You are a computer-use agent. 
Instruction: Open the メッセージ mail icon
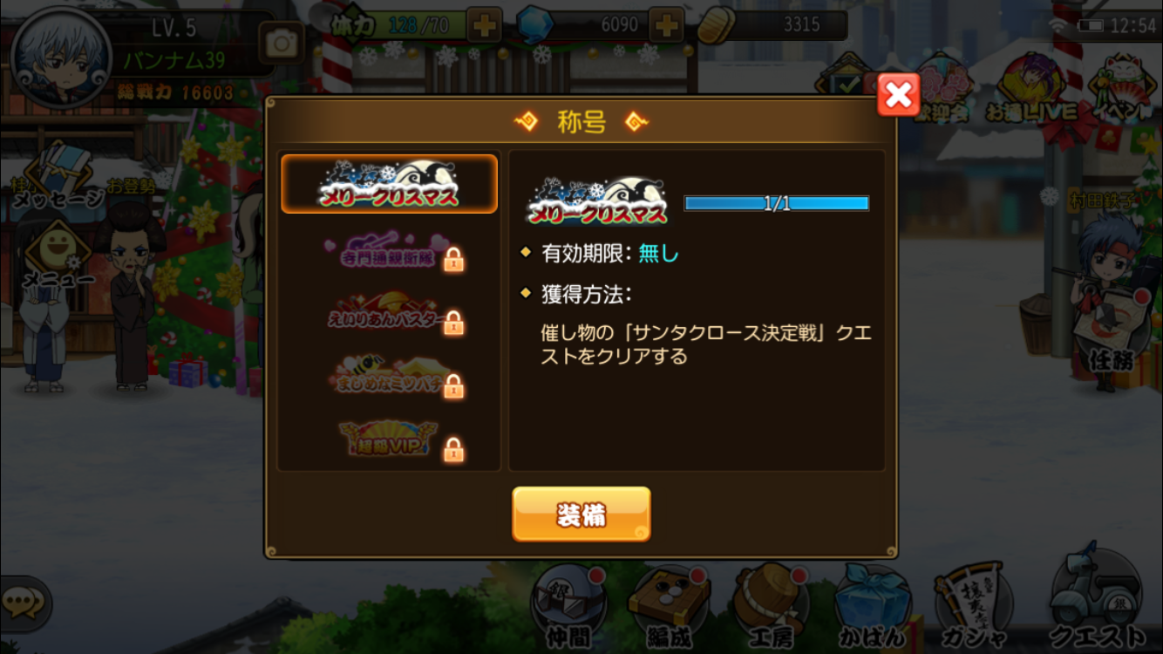pos(58,185)
